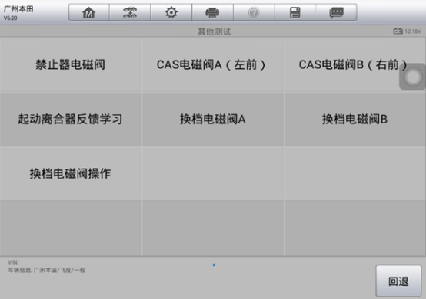Go to the home M icon
Screen dimensions: 426x299
click(x=89, y=12)
